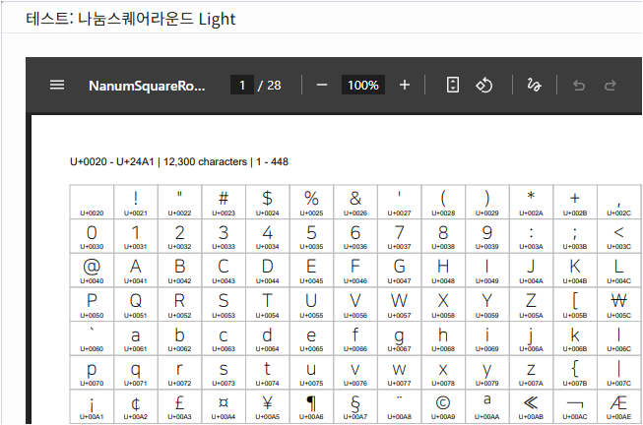Click the lowercase a cell U+0061

tap(136, 338)
